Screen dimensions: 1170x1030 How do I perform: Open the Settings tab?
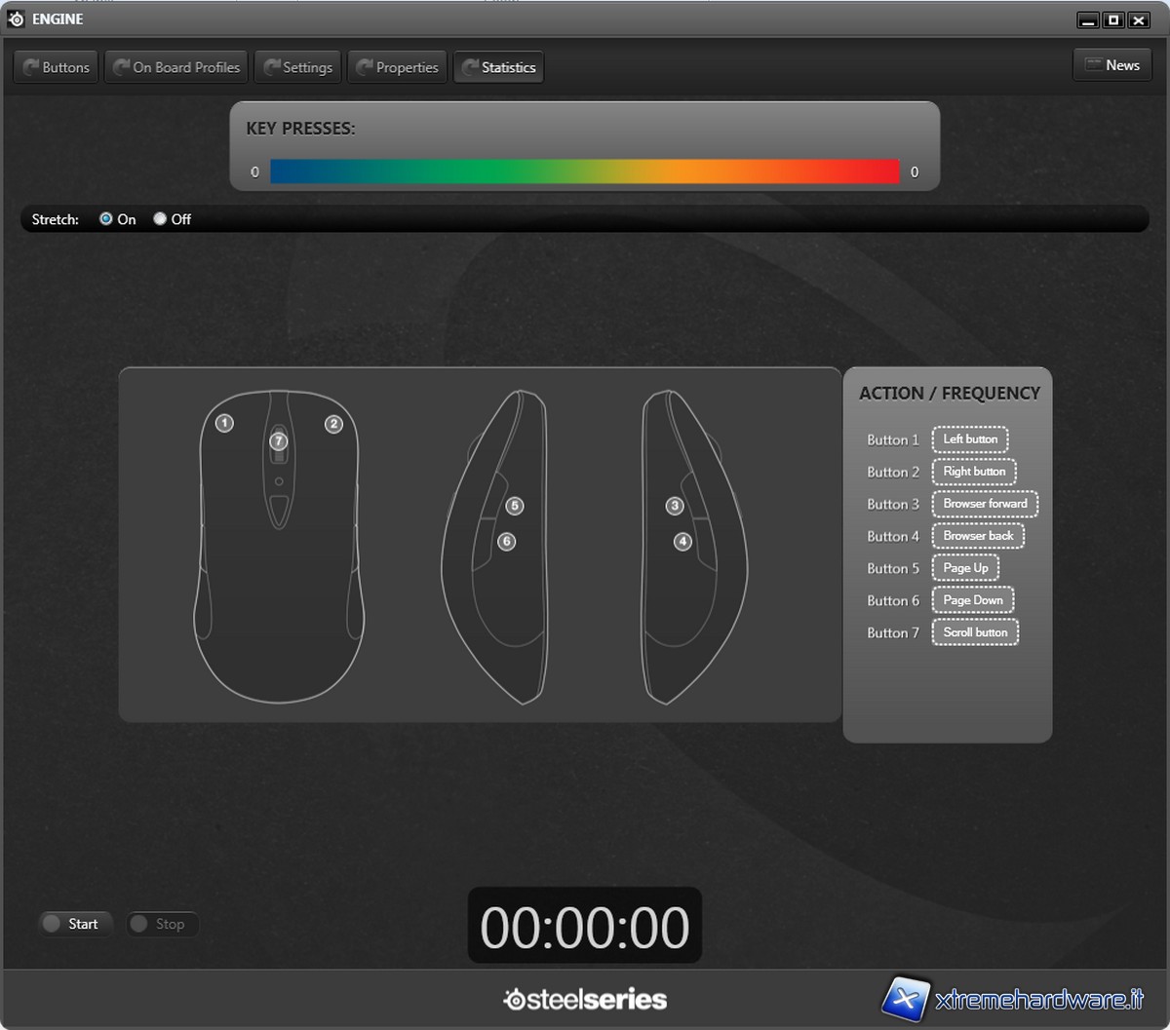pyautogui.click(x=298, y=67)
